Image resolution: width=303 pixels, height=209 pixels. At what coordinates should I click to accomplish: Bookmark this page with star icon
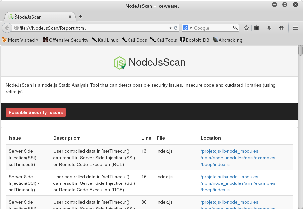pos(246,28)
